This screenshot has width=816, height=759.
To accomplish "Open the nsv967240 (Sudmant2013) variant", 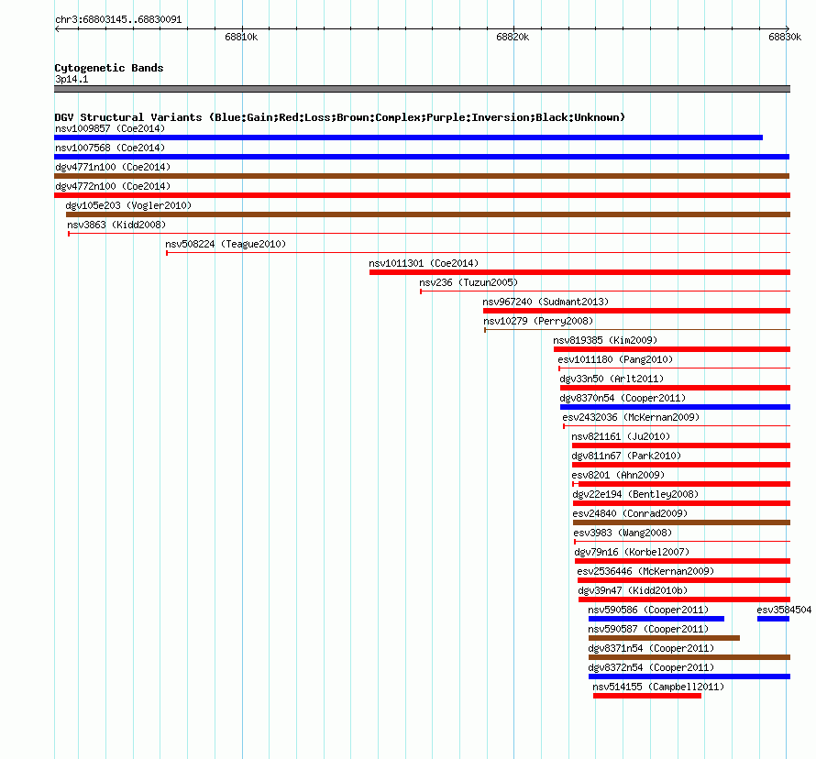I will tap(546, 302).
